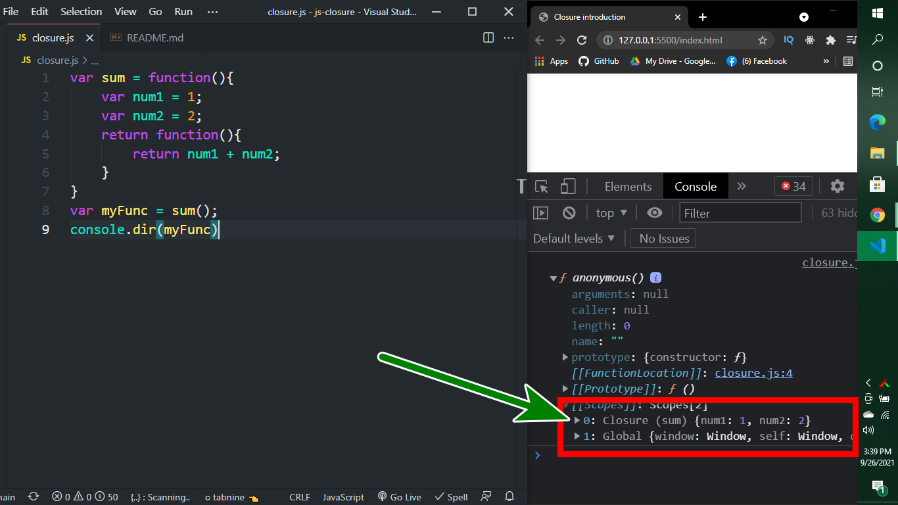
Task: Go forward in Chrome browser
Action: point(560,40)
